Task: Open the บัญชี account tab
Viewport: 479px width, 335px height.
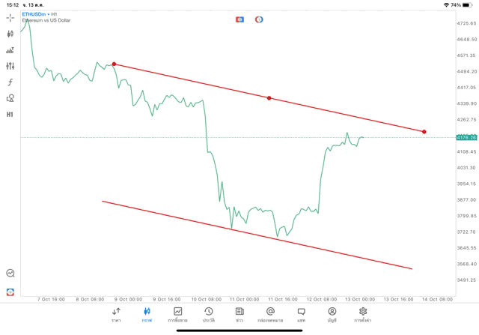Action: 332,314
